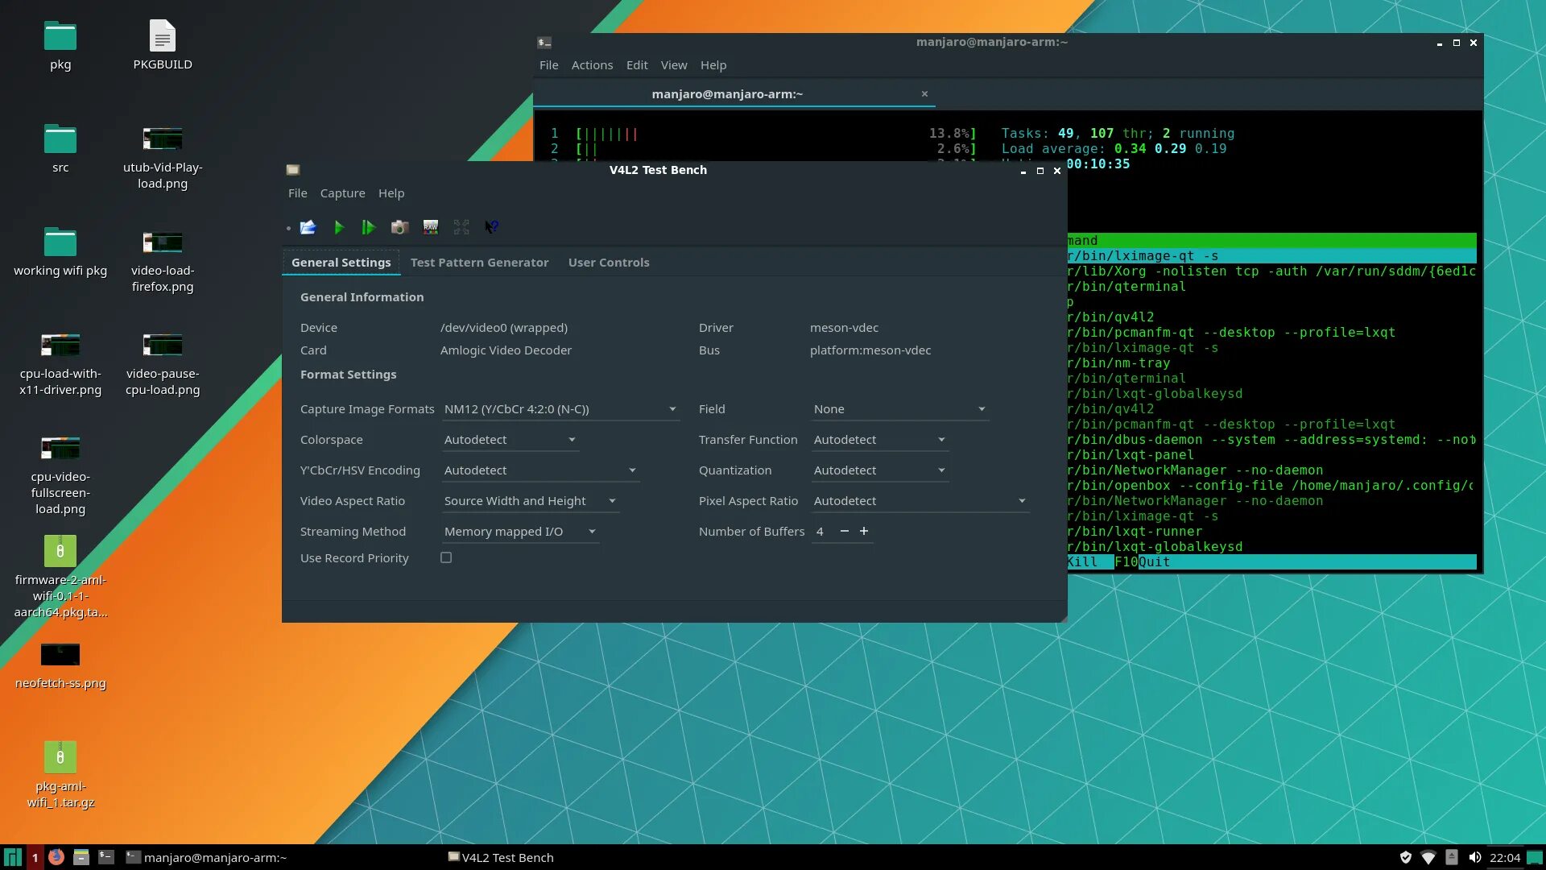This screenshot has height=870, width=1546.
Task: Switch to Test Pattern Generator tab
Action: pyautogui.click(x=479, y=263)
